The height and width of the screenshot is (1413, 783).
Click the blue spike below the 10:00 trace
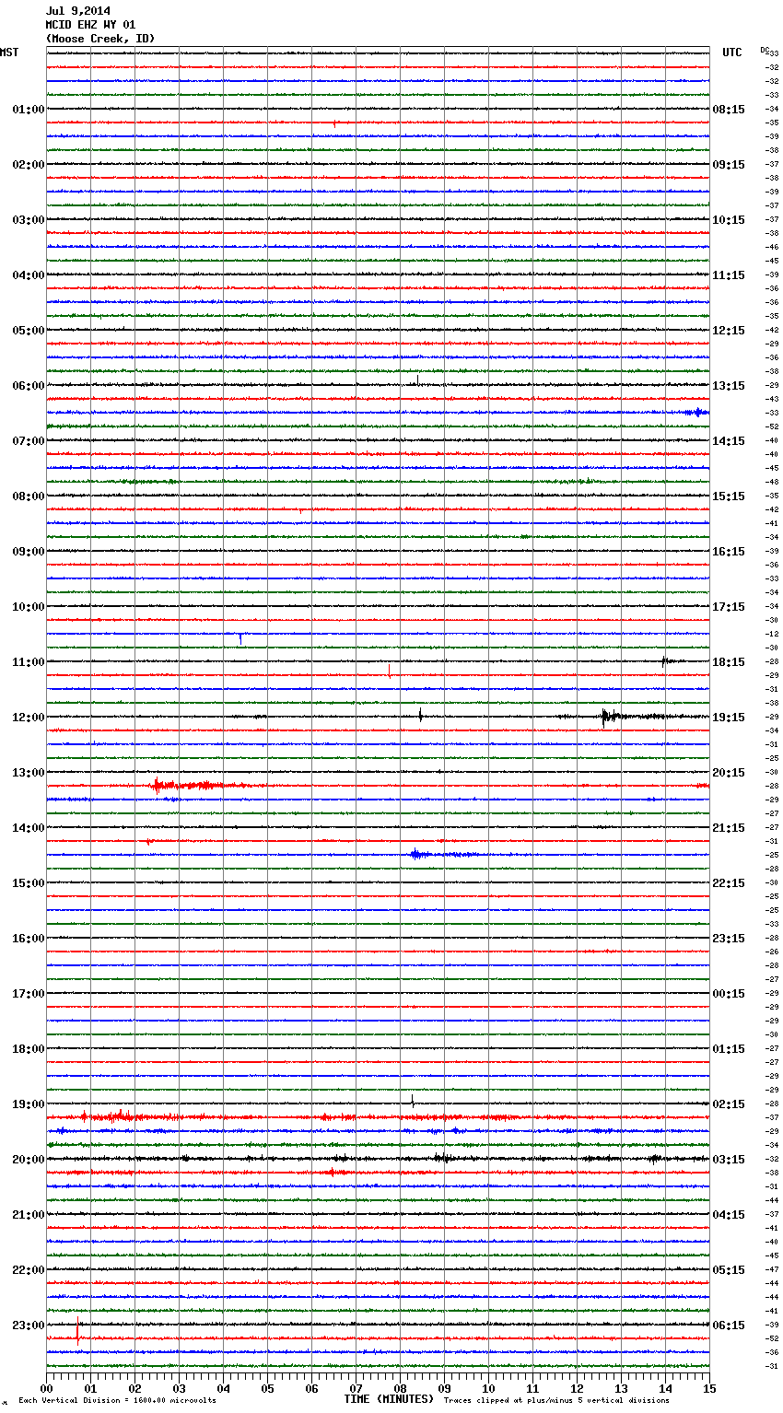[240, 637]
